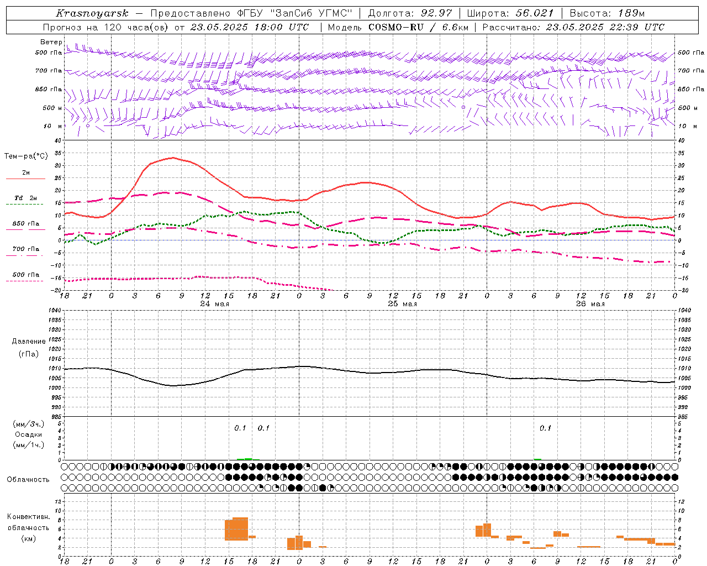Click the solid red 2м legend line
Viewport: 707px width, 566px height.
pos(25,179)
